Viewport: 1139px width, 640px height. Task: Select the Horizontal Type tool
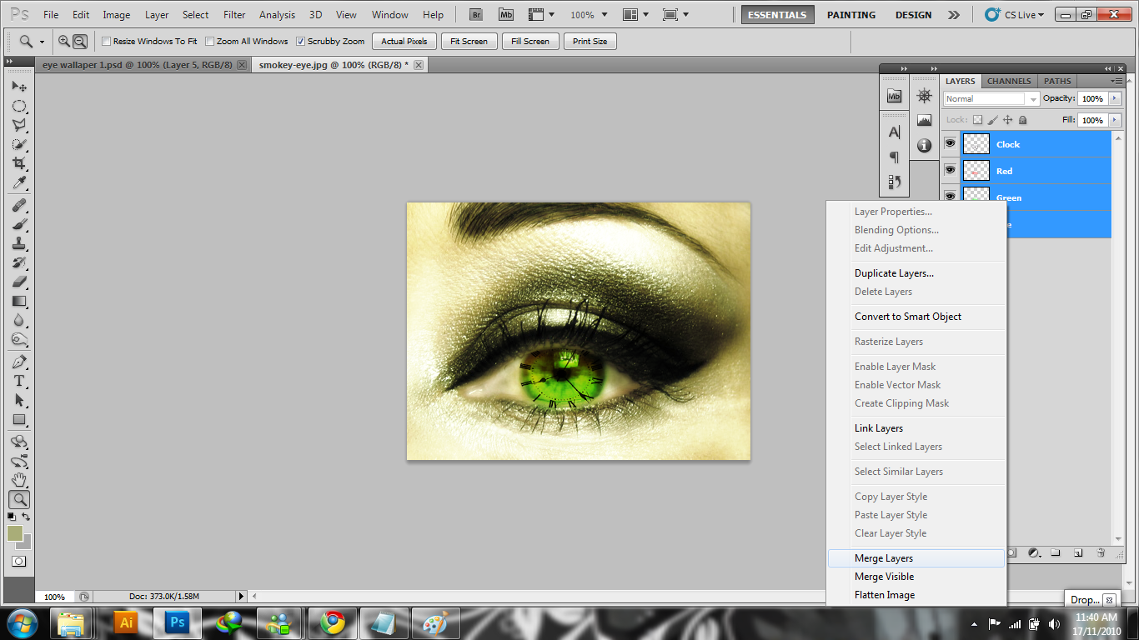point(19,380)
